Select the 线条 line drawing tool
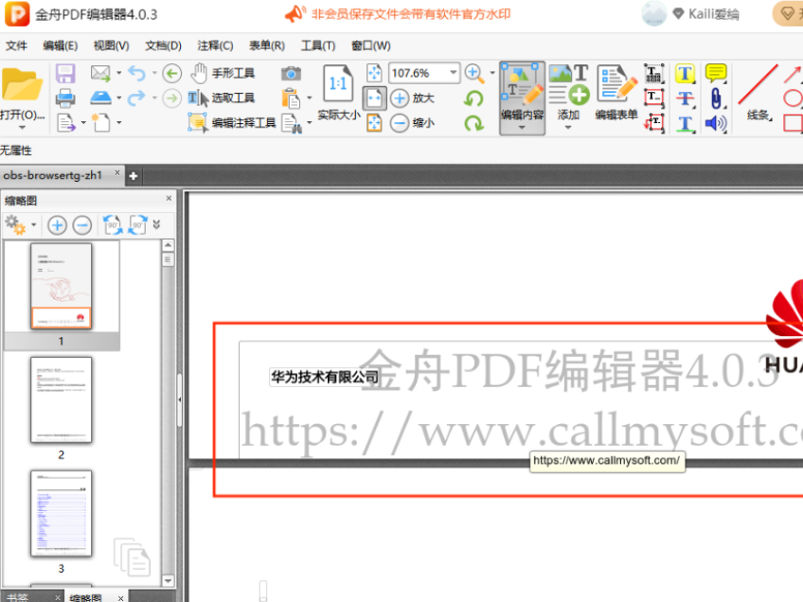Viewport: 803px width, 602px height. [x=758, y=93]
